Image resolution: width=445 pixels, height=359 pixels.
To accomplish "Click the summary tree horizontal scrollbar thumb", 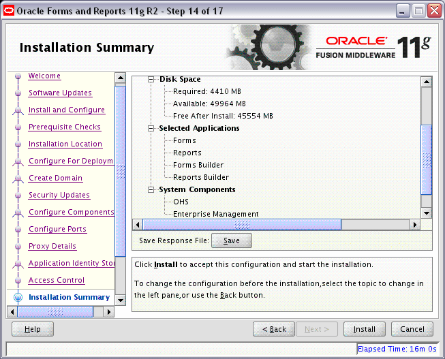I will pyautogui.click(x=242, y=225).
